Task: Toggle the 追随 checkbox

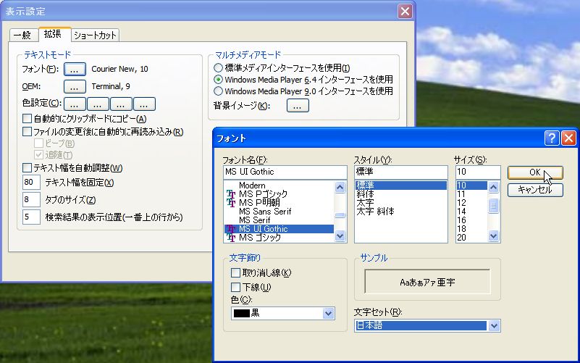Action: [39, 154]
